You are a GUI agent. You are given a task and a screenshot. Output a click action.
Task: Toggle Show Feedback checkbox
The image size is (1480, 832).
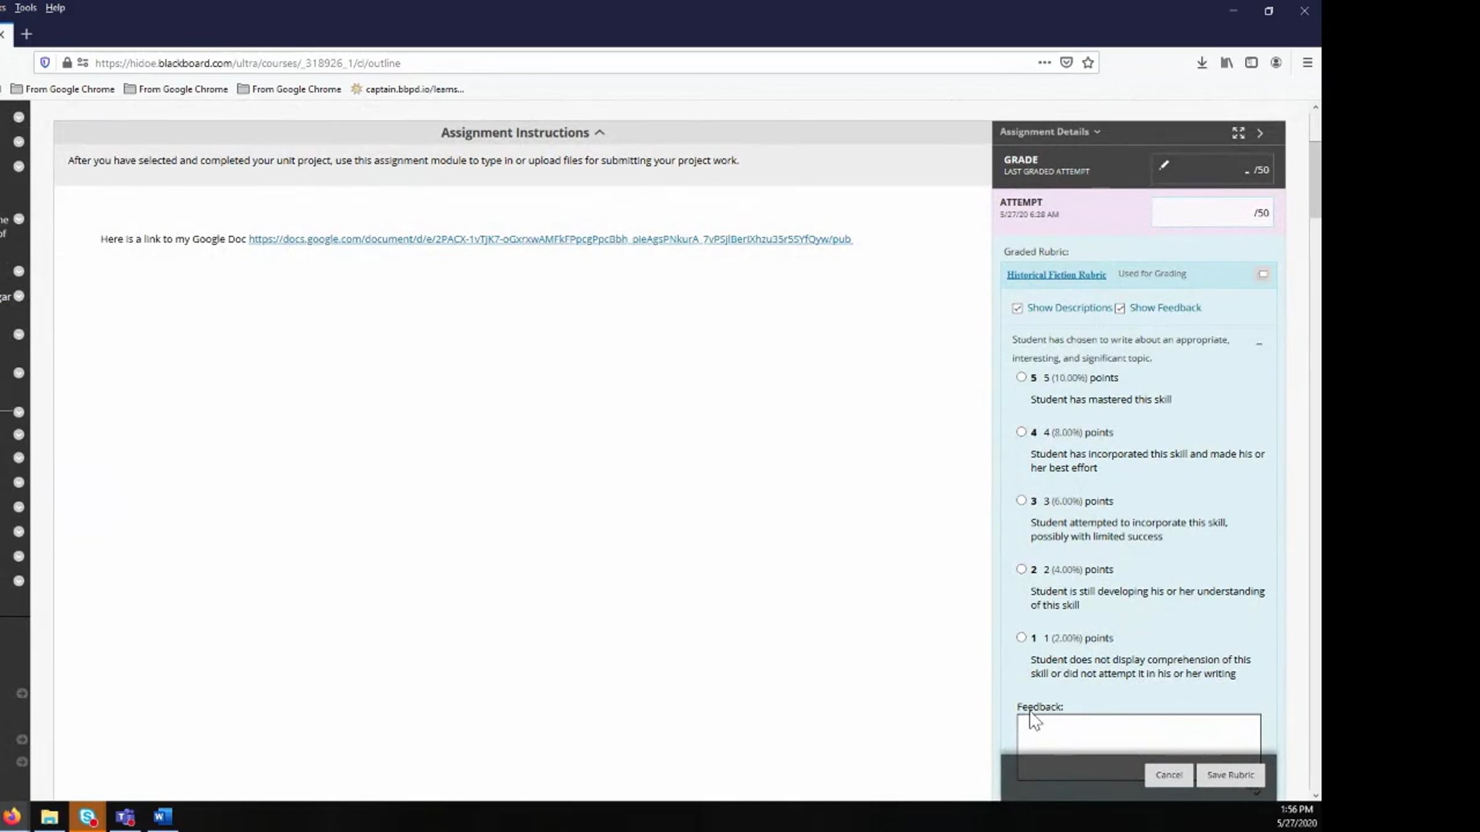(x=1120, y=308)
